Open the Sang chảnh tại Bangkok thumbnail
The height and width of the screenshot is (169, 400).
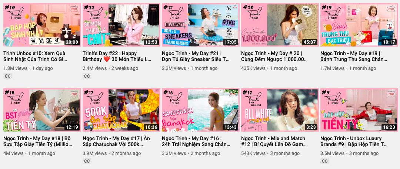[x=201, y=110]
